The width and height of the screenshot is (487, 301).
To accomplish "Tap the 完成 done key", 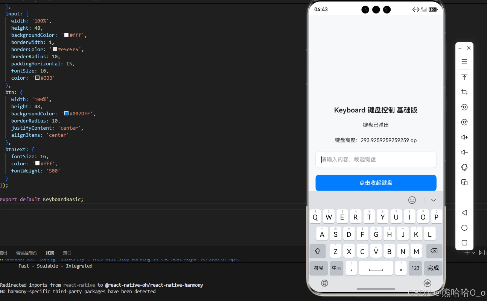I will (433, 268).
